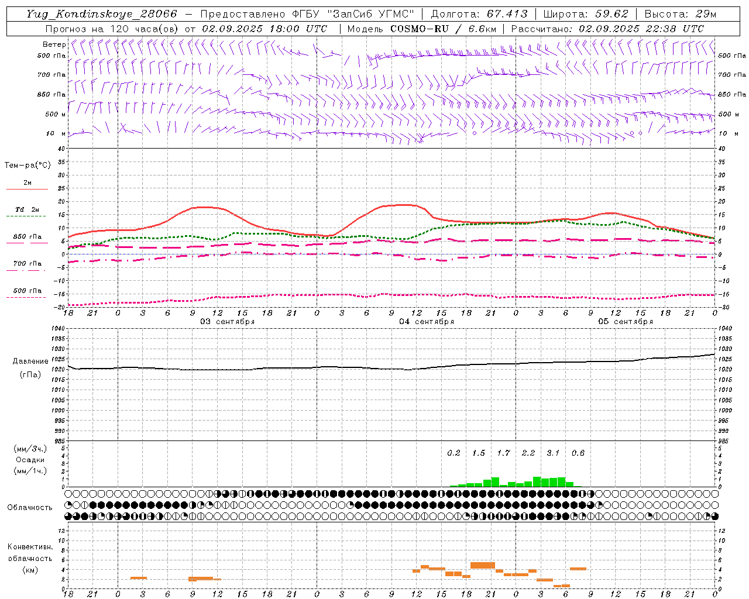Screen dimensions: 749x599
Task: Click the "Td 2м" dew point legend
Action: [x=27, y=209]
